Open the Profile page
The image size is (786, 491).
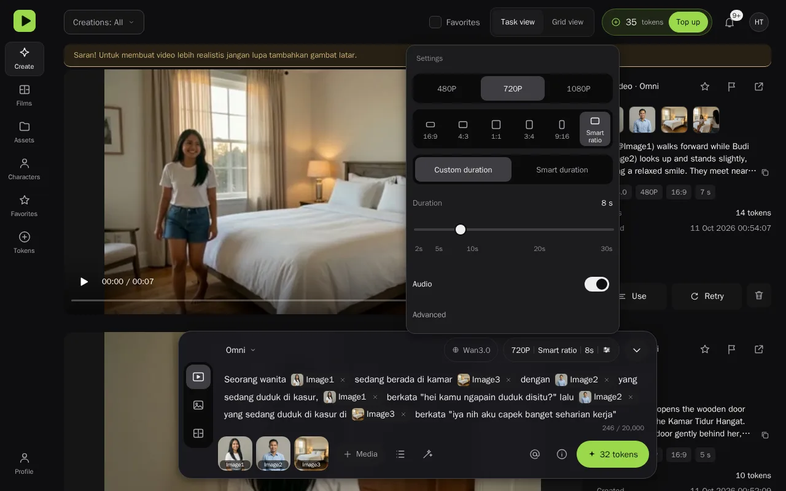click(x=25, y=463)
